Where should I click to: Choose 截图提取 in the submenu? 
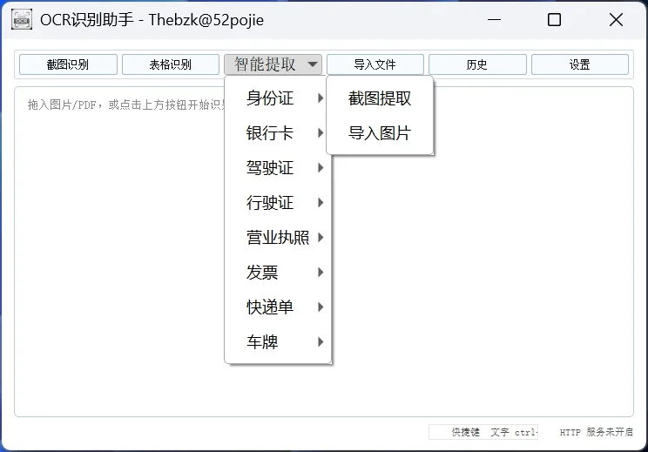tap(380, 98)
